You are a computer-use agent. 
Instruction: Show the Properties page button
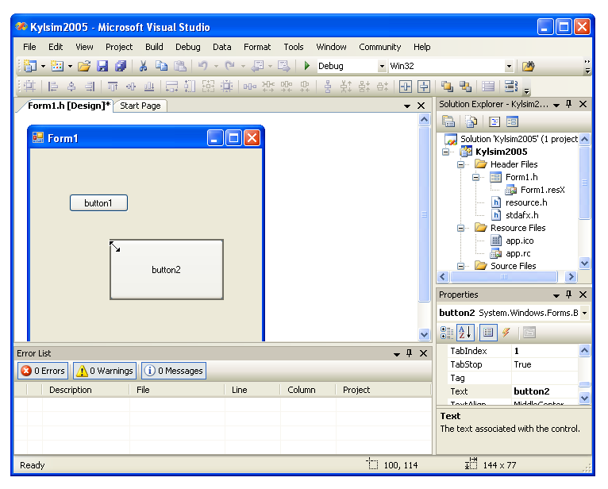(x=488, y=333)
